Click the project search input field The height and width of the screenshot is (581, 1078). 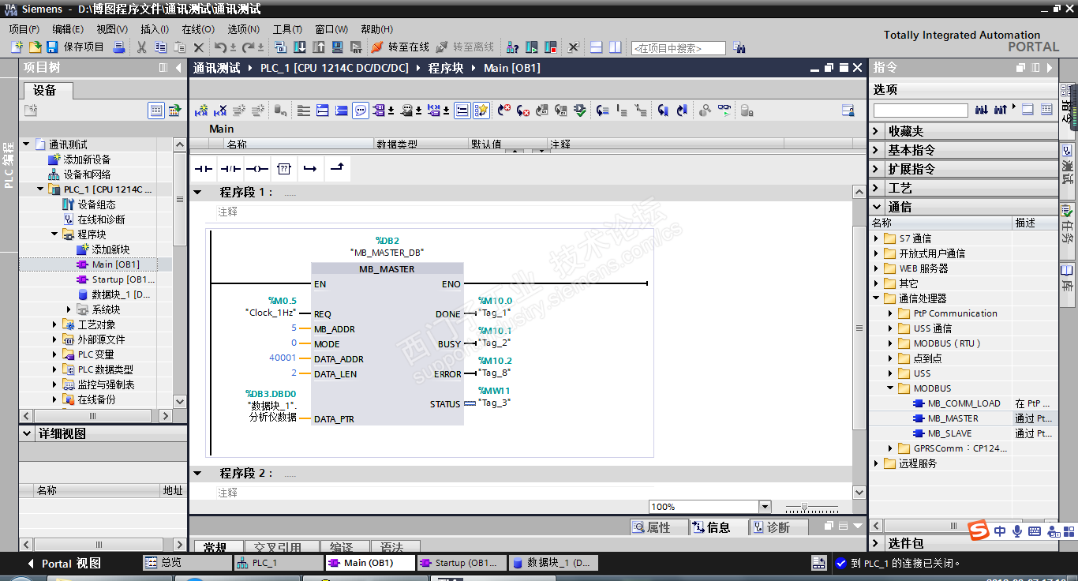[x=678, y=48]
